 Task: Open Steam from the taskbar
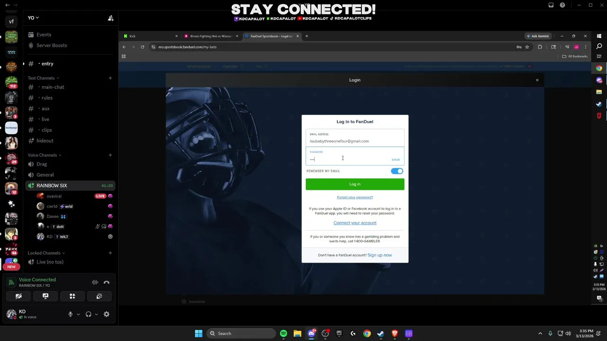click(381, 333)
